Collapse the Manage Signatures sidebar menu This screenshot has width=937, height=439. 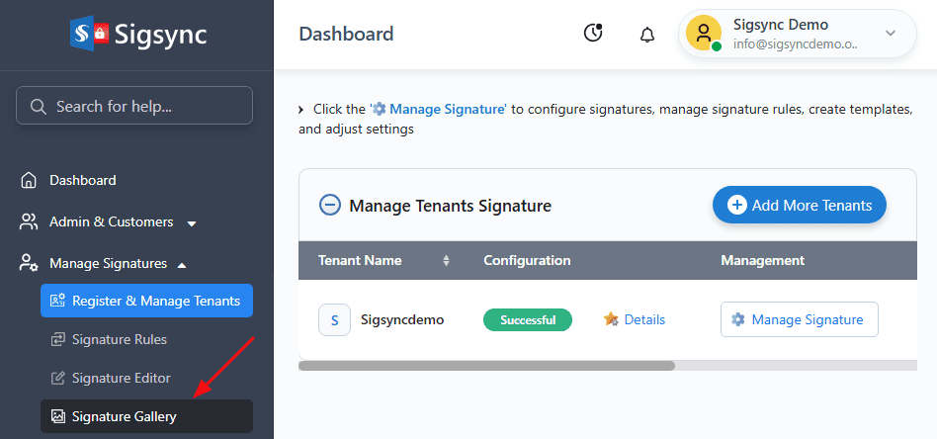coord(180,264)
